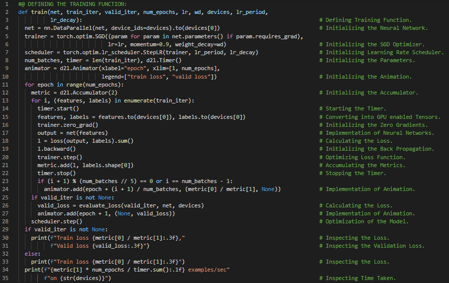Click the 'Converting into GPU enabled Tensors' comment

(383, 116)
